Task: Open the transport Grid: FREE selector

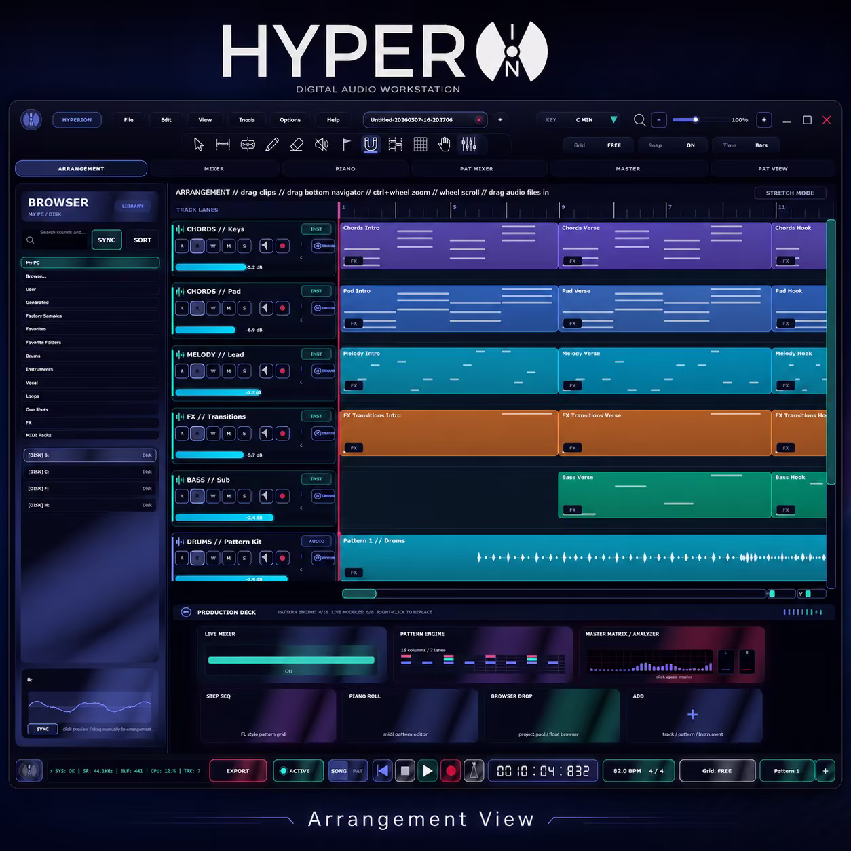Action: point(717,771)
